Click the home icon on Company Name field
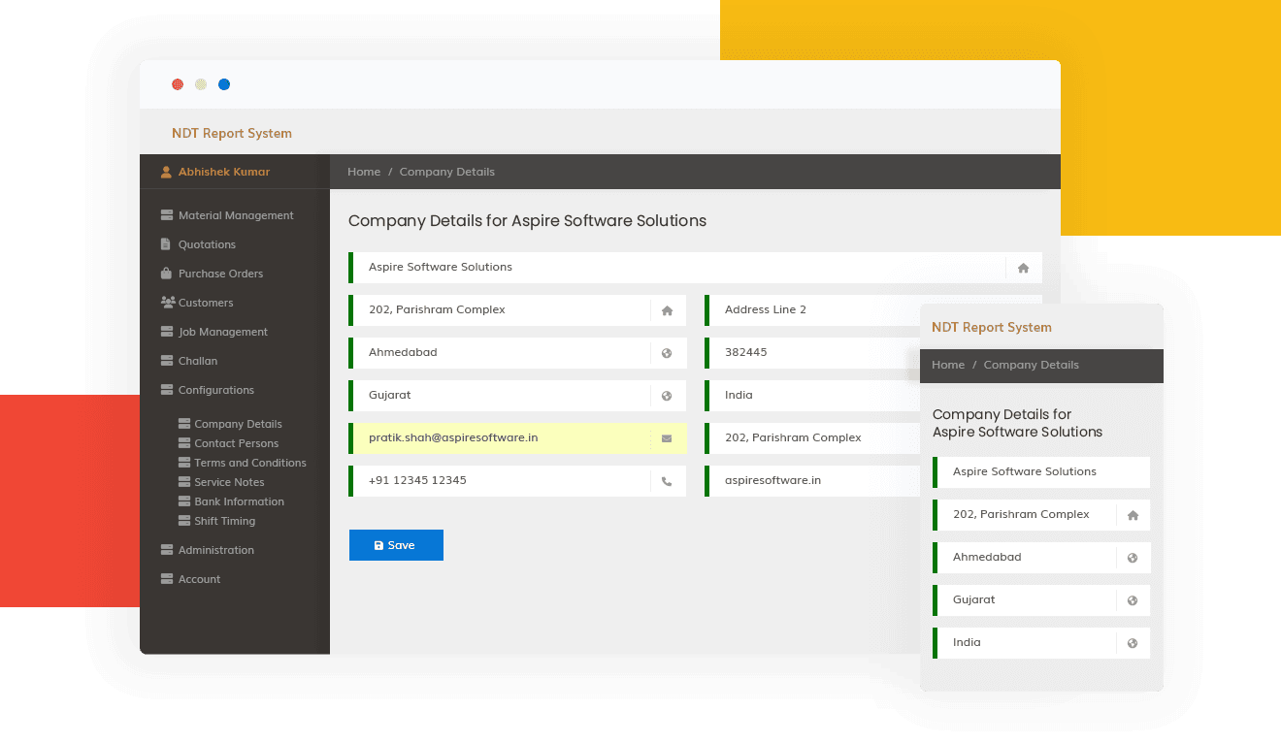The width and height of the screenshot is (1281, 743). tap(1023, 268)
